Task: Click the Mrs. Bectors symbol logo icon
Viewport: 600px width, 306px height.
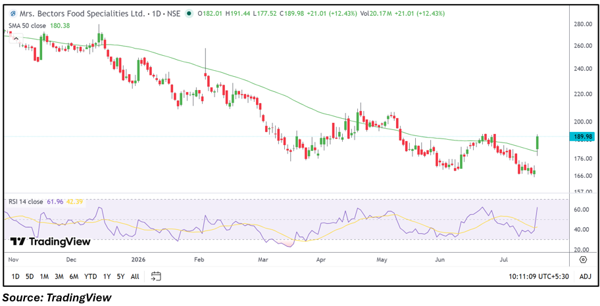Action: click(x=12, y=13)
